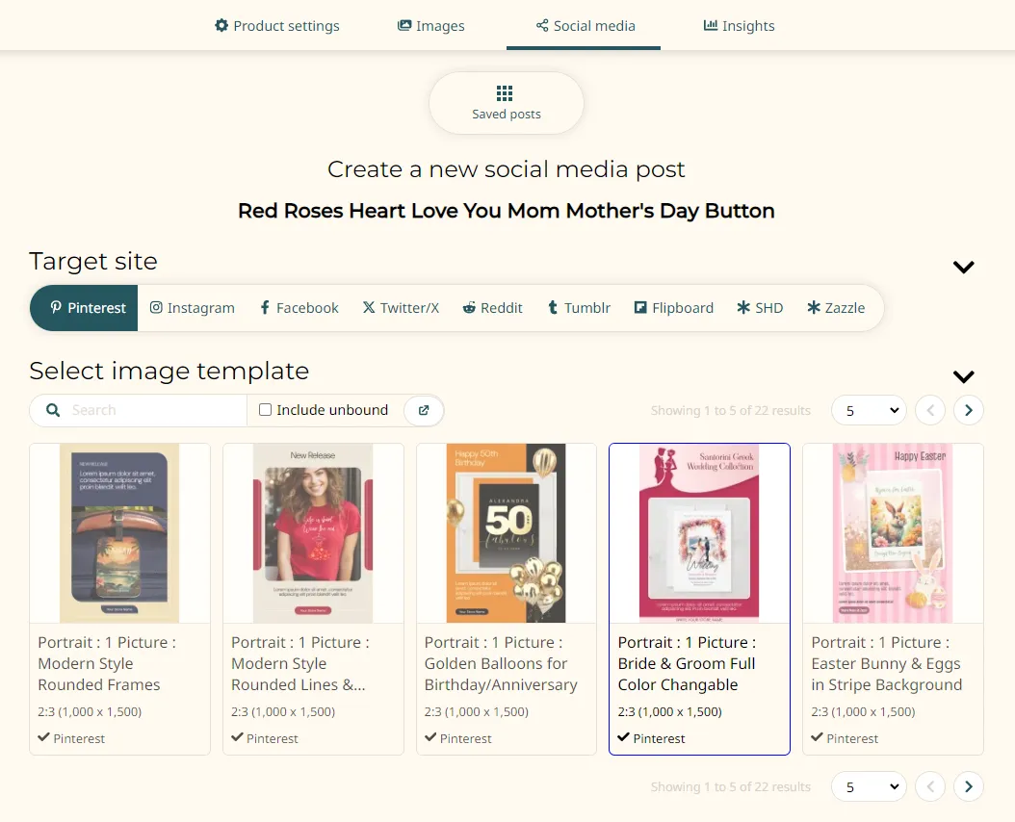Screen dimensions: 1015x822
Task: Choose Instagram as target site
Action: [x=193, y=308]
